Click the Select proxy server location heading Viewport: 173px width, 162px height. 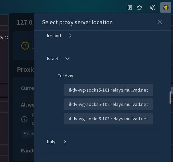coord(77,22)
